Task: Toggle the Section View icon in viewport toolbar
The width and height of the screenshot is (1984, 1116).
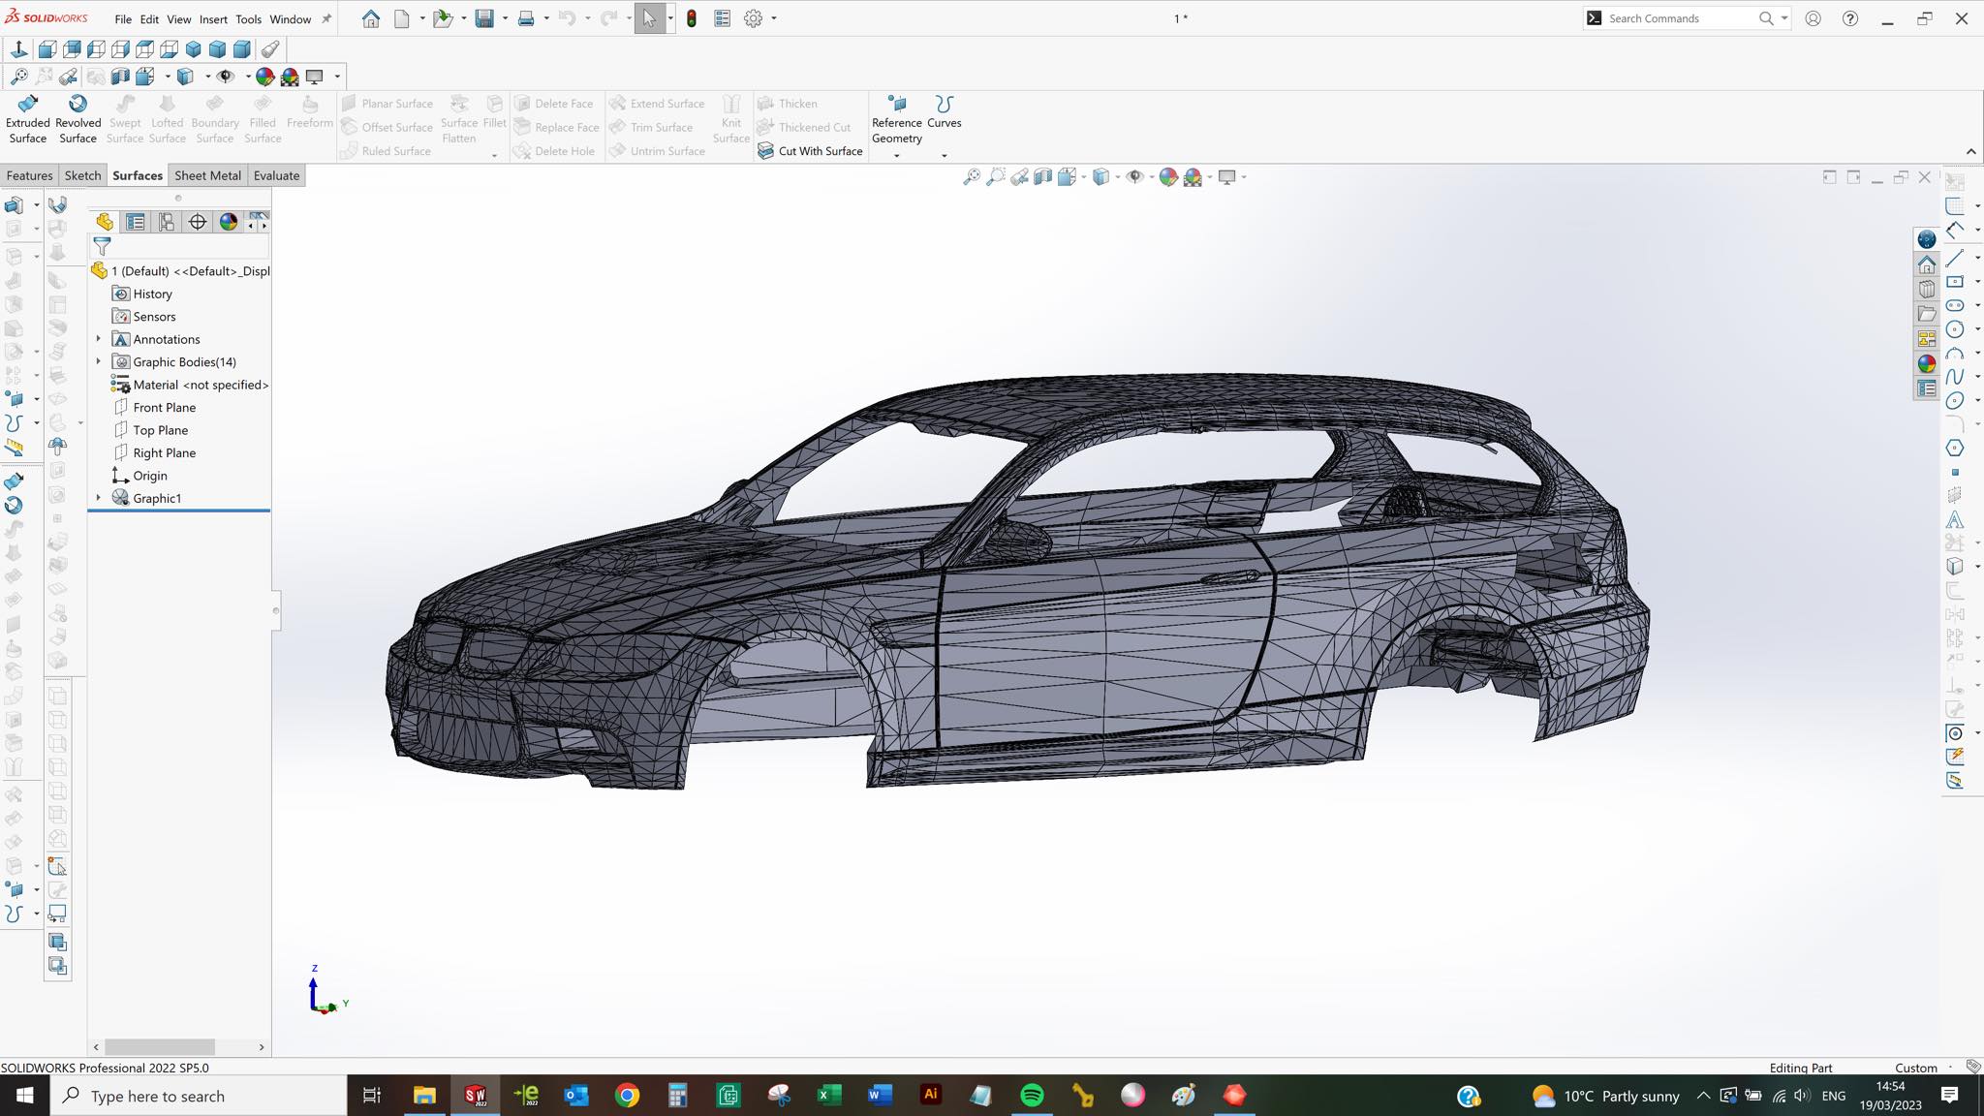Action: point(1042,176)
